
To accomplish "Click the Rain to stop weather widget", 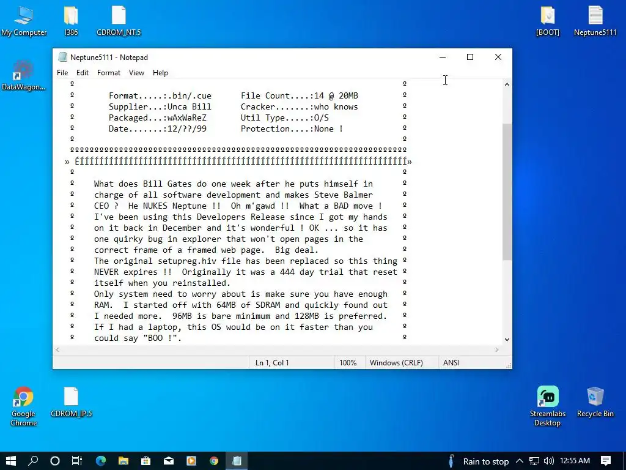I will point(478,461).
